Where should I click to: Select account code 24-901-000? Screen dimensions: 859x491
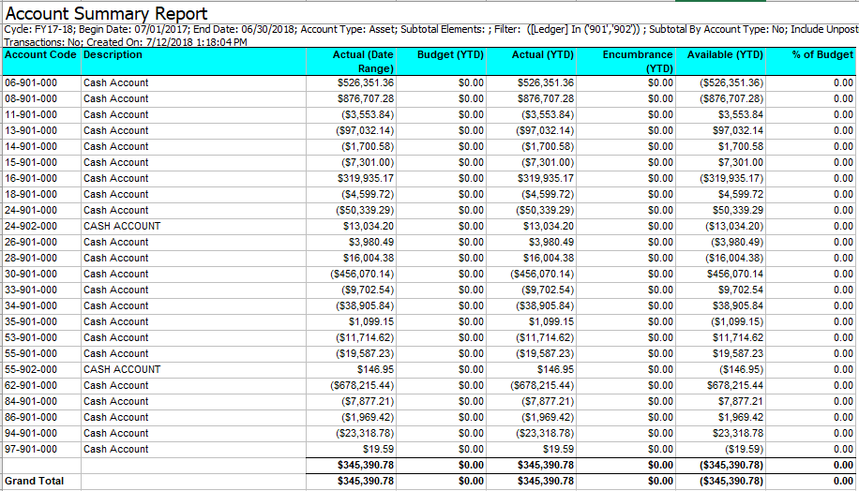coord(31,210)
